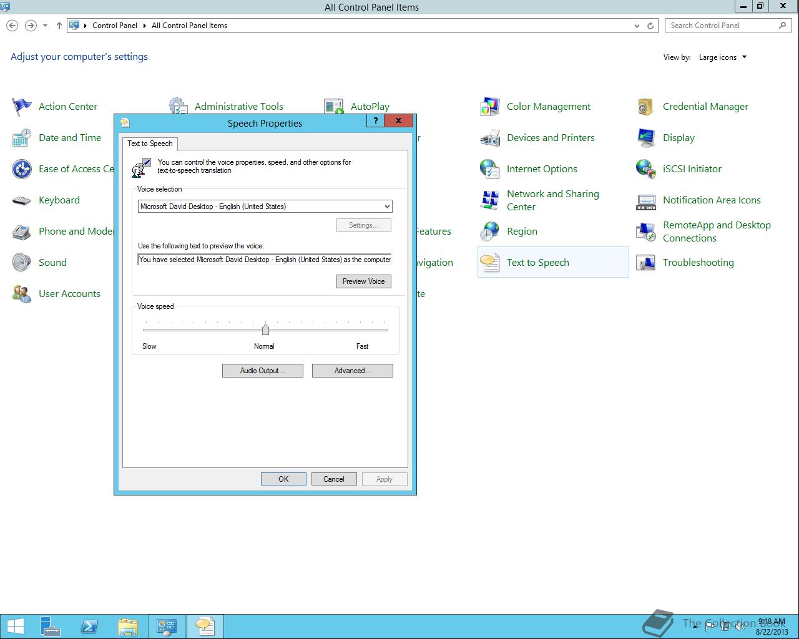Go back with the back arrow
This screenshot has height=639, width=799.
pyautogui.click(x=12, y=26)
